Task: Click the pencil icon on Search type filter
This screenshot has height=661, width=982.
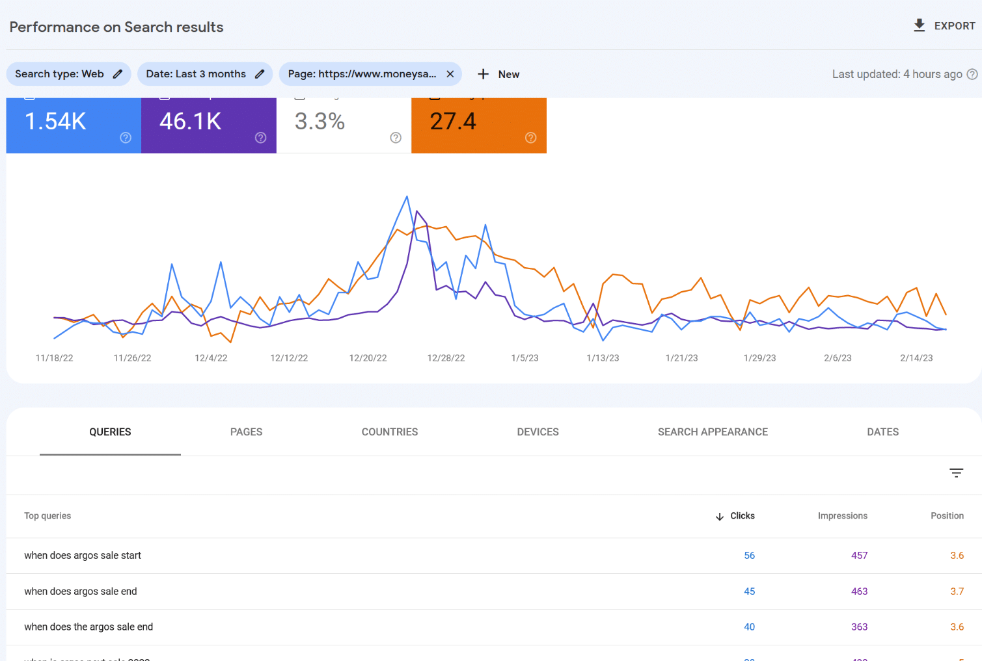Action: pyautogui.click(x=117, y=73)
